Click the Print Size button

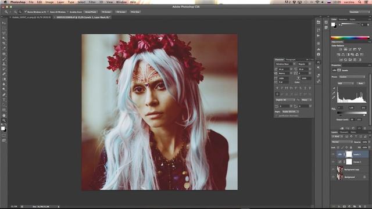pyautogui.click(x=135, y=12)
